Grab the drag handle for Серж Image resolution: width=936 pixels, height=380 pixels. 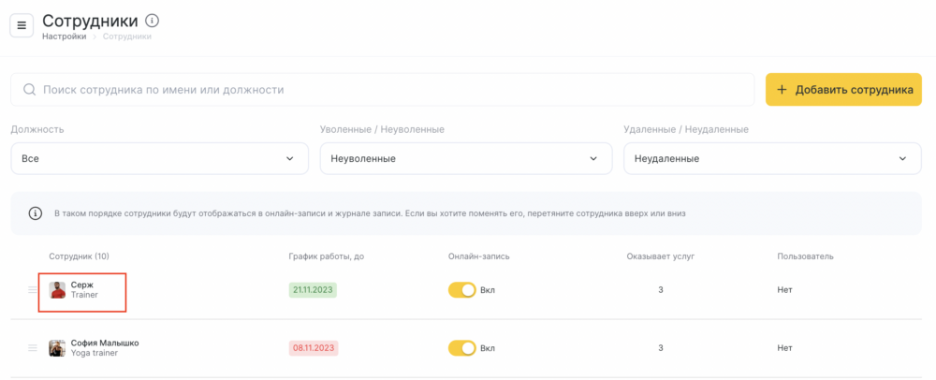click(x=32, y=290)
